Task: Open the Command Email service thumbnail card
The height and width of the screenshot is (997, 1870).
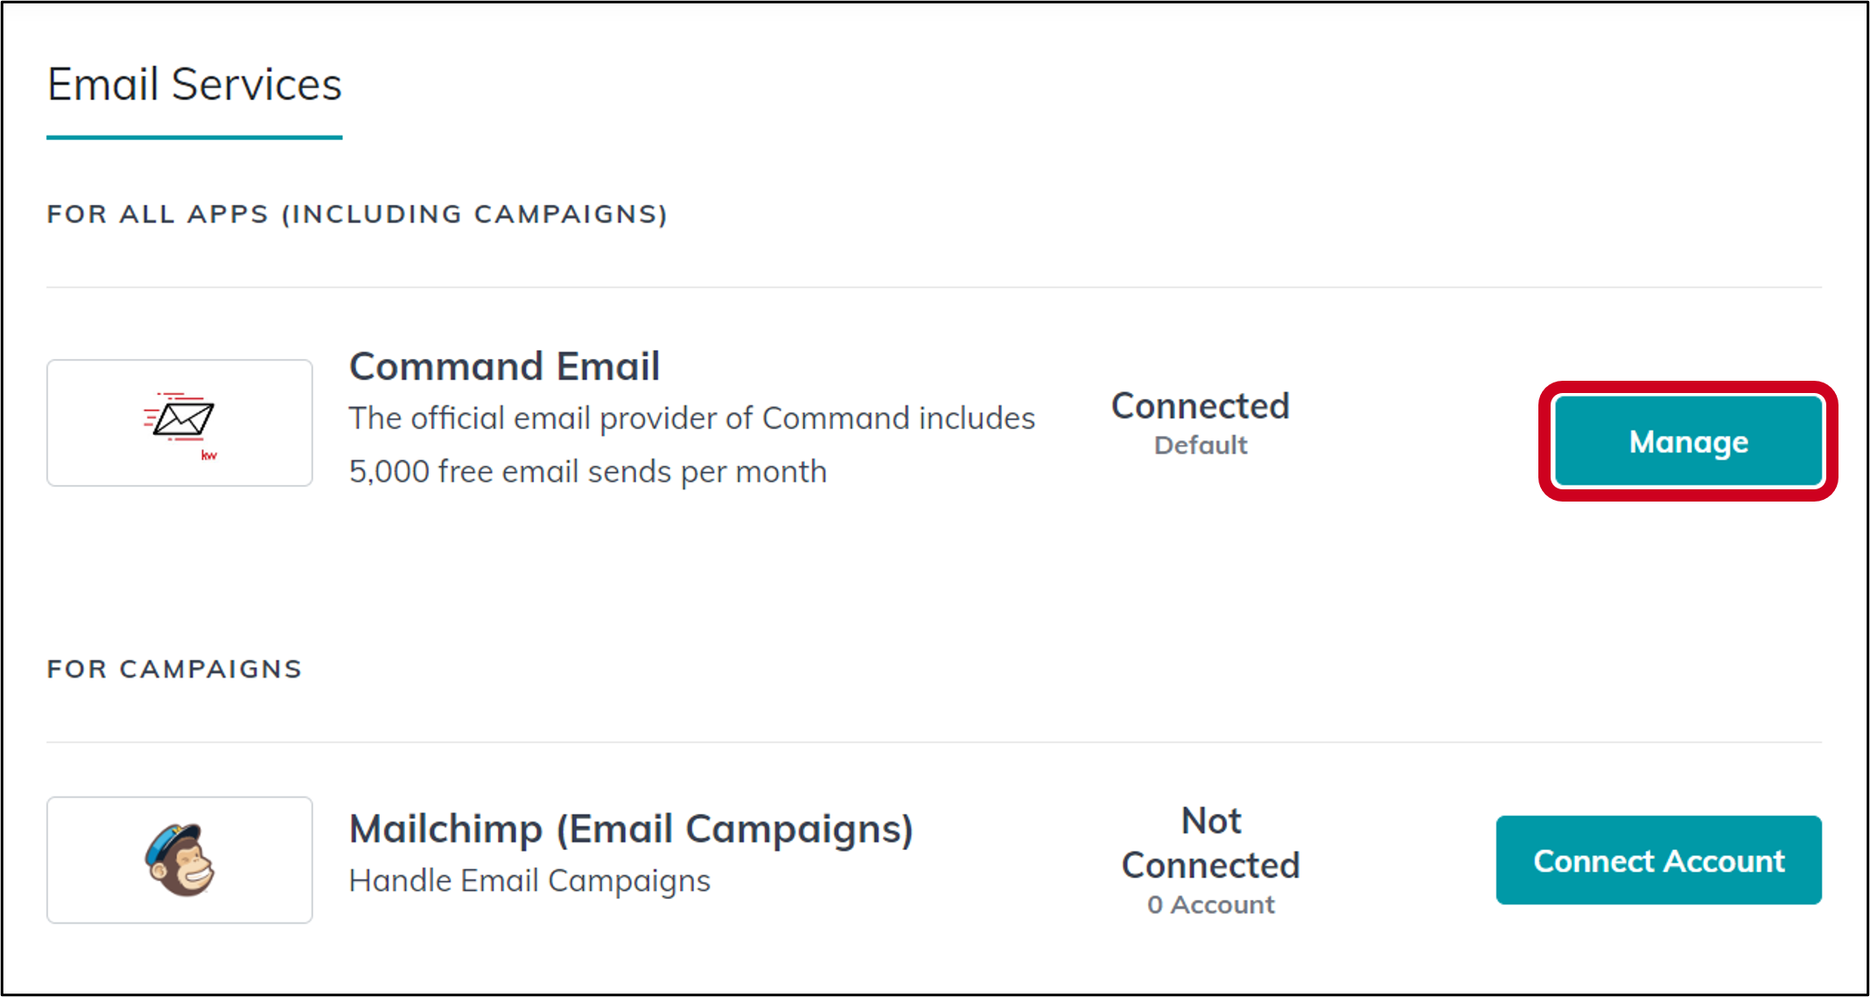Action: pos(179,423)
